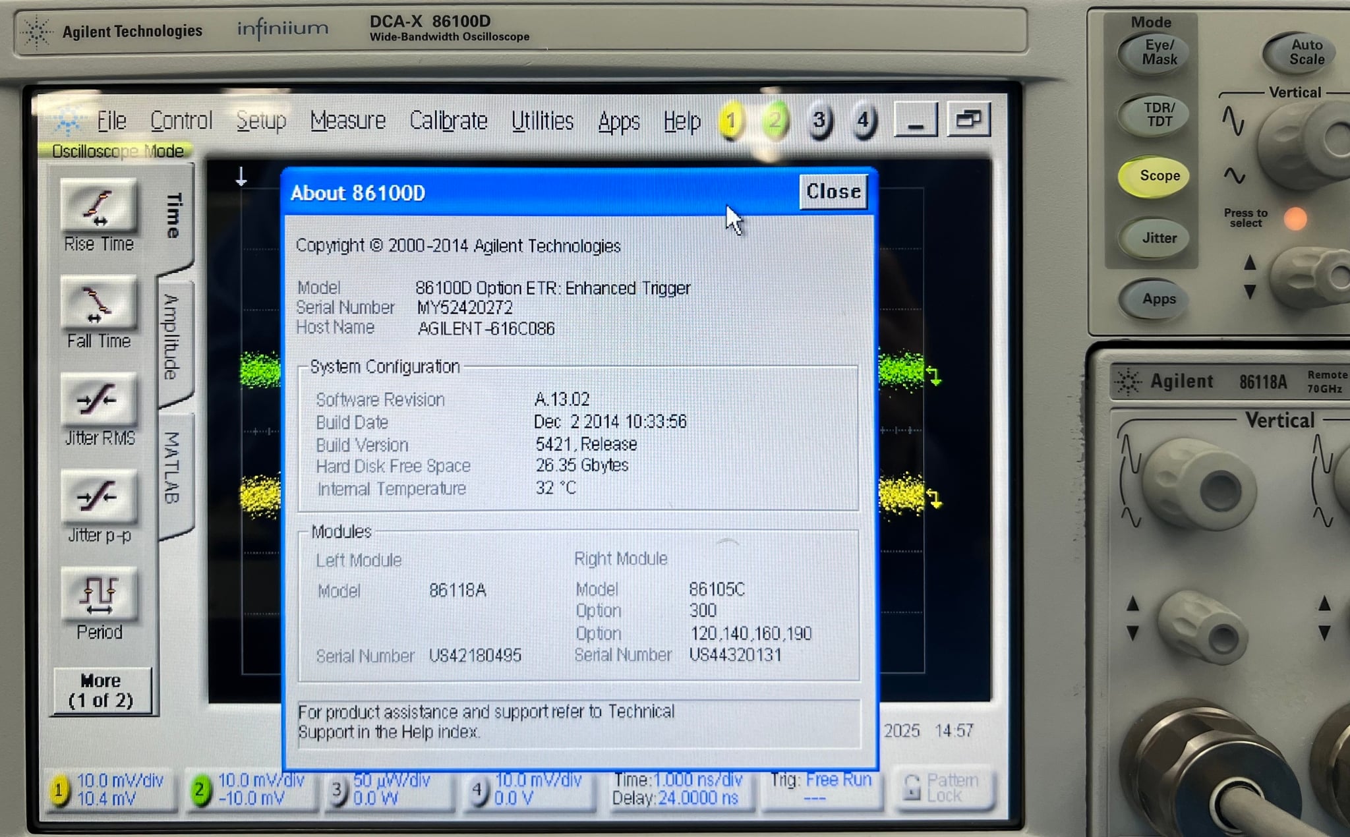Click the Oscilloscope Mode label
The height and width of the screenshot is (837, 1350).
[117, 152]
